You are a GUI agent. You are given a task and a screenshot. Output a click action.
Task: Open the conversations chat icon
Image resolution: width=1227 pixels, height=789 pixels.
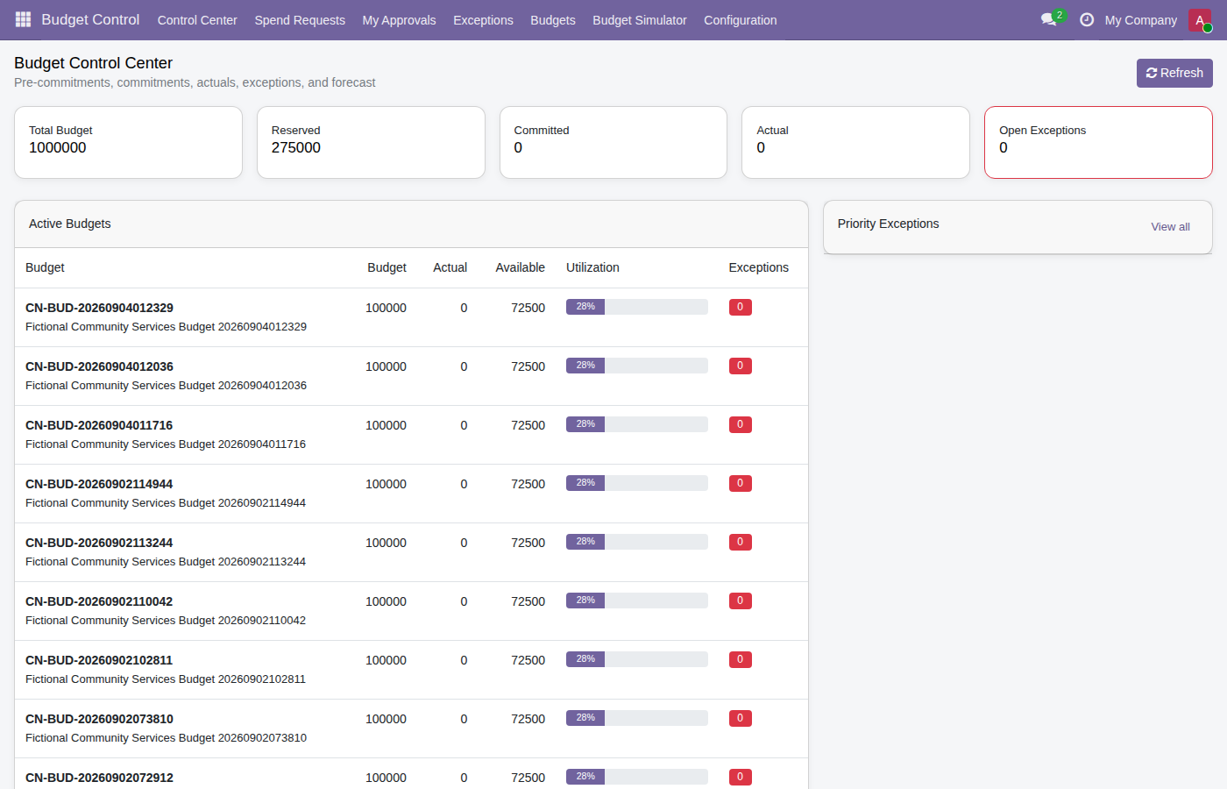click(1049, 19)
